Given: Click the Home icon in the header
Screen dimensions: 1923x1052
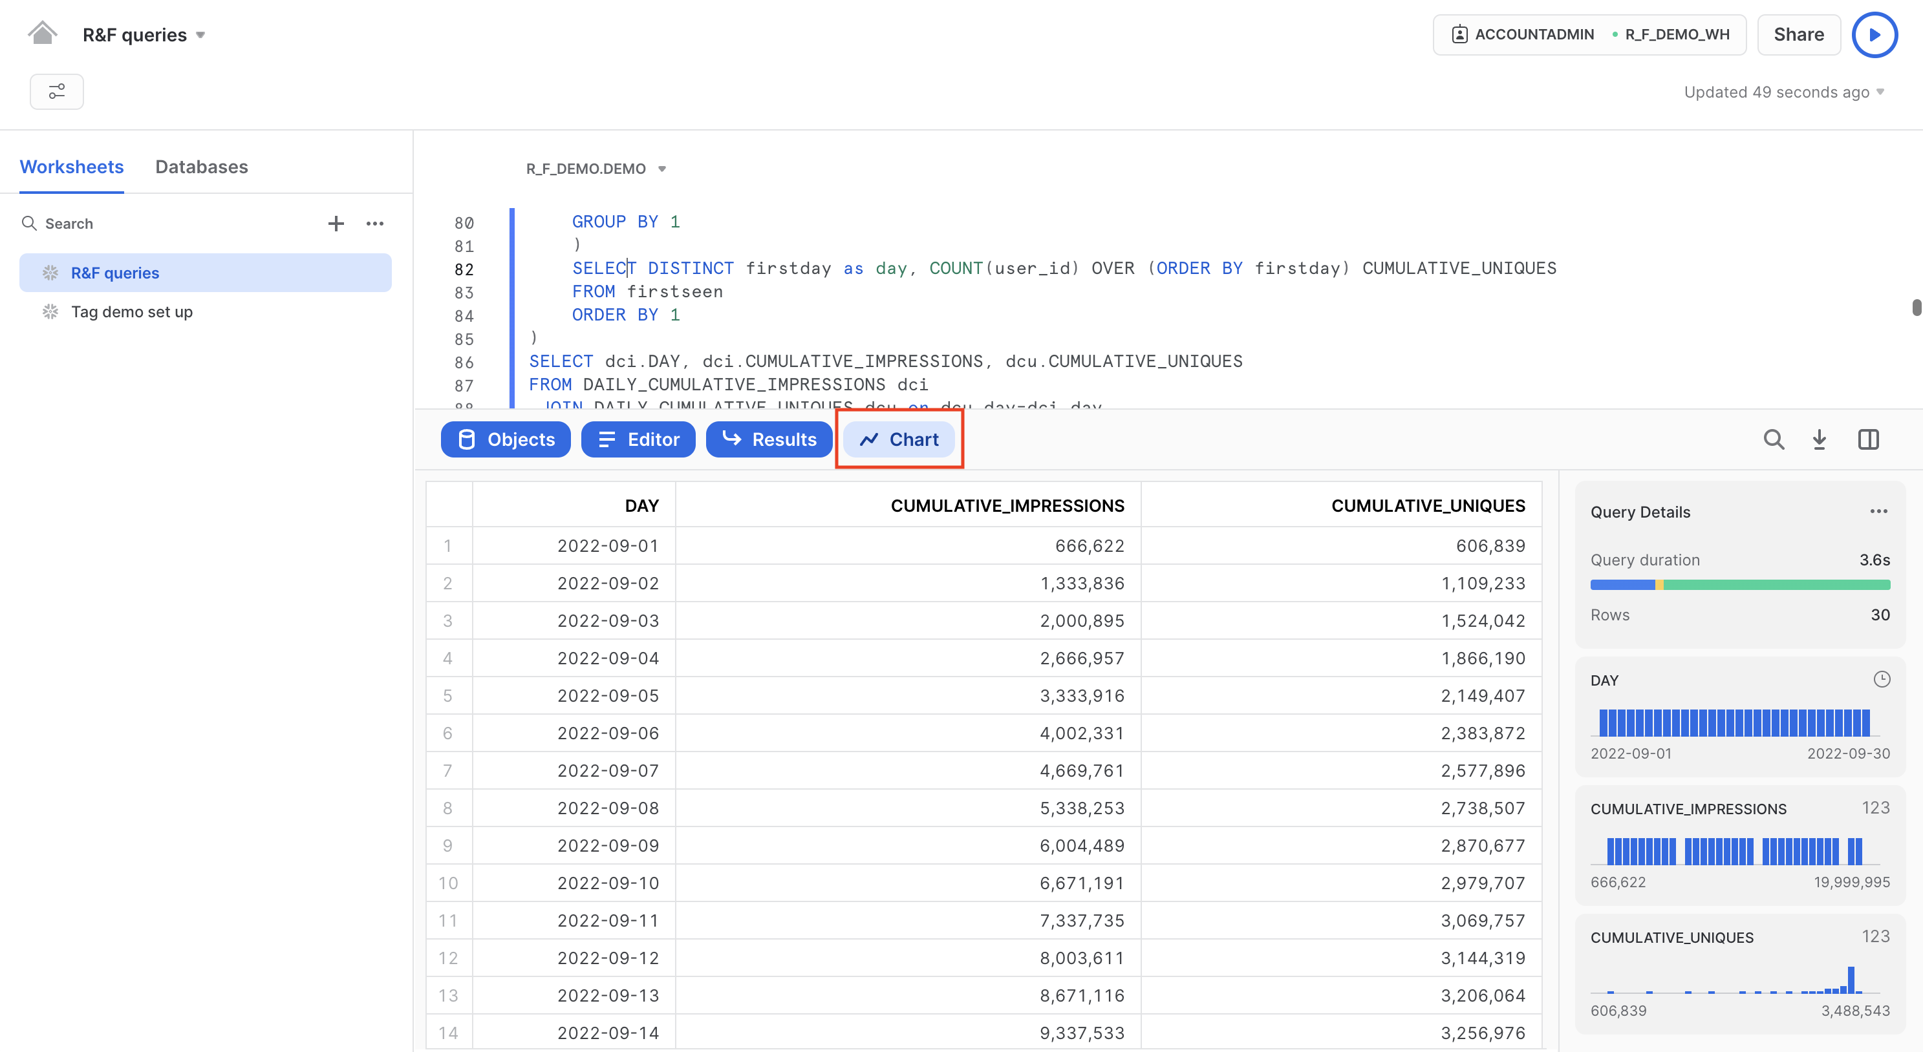Looking at the screenshot, I should [x=43, y=34].
